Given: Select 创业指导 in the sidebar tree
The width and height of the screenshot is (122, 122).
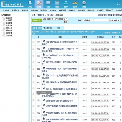Looking at the screenshot, I should (9, 20).
